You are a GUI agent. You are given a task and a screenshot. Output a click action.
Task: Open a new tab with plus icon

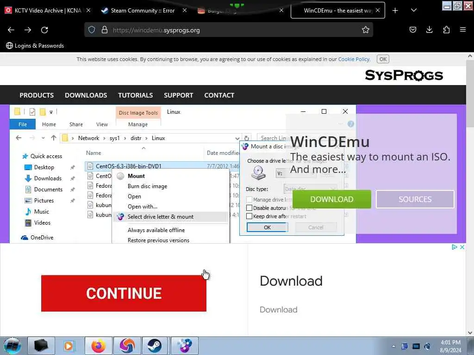click(395, 11)
